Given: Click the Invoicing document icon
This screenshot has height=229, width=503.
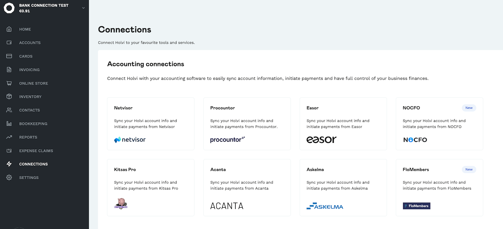Looking at the screenshot, I should pyautogui.click(x=9, y=70).
